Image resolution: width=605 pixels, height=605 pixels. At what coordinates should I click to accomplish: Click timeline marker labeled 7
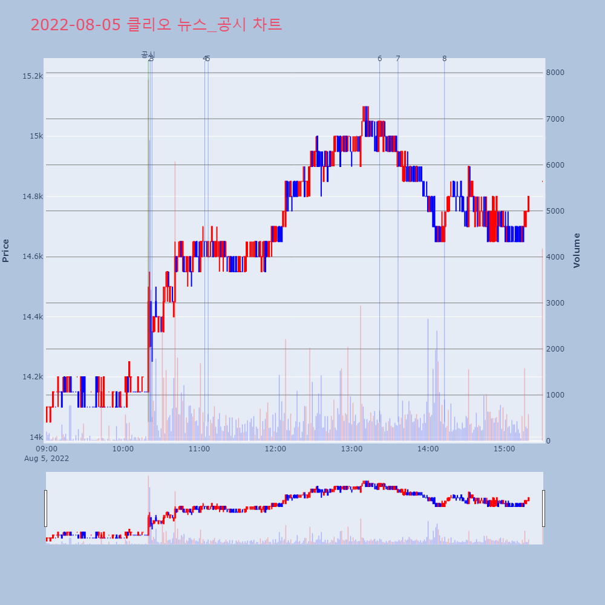(x=398, y=59)
